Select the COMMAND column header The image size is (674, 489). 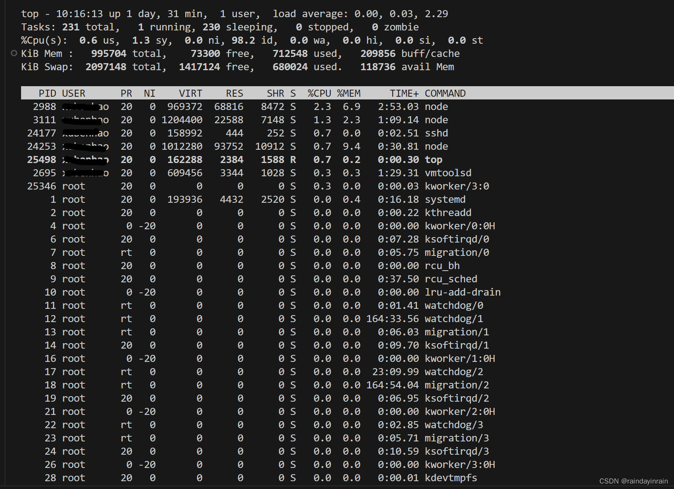445,94
